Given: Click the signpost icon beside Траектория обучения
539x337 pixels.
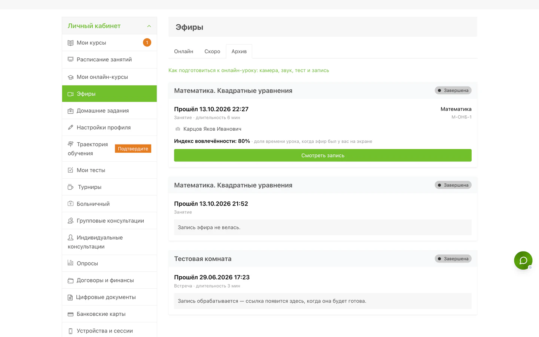Looking at the screenshot, I should click(70, 144).
